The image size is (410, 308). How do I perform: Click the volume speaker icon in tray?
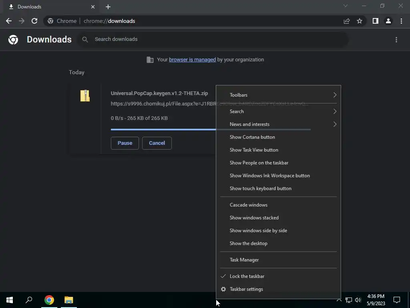click(x=358, y=300)
